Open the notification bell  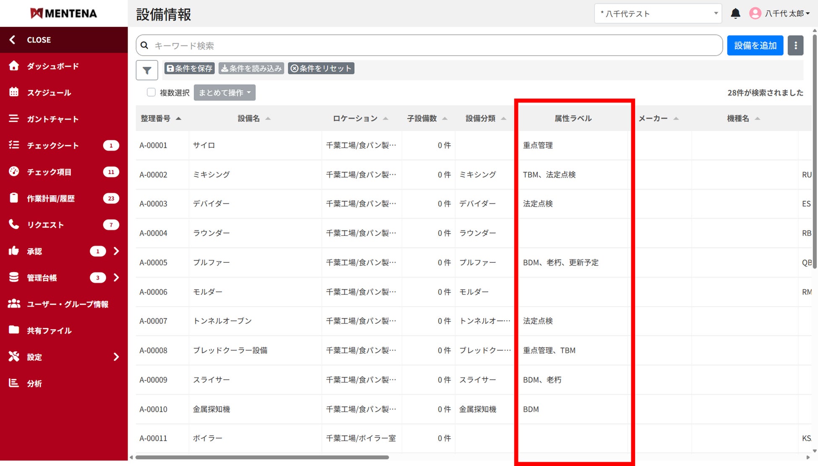[735, 13]
